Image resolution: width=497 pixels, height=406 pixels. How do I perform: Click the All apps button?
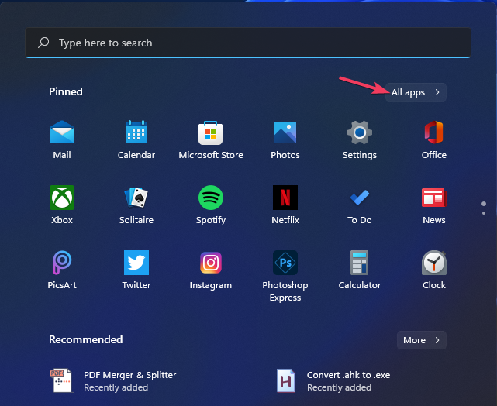click(416, 92)
